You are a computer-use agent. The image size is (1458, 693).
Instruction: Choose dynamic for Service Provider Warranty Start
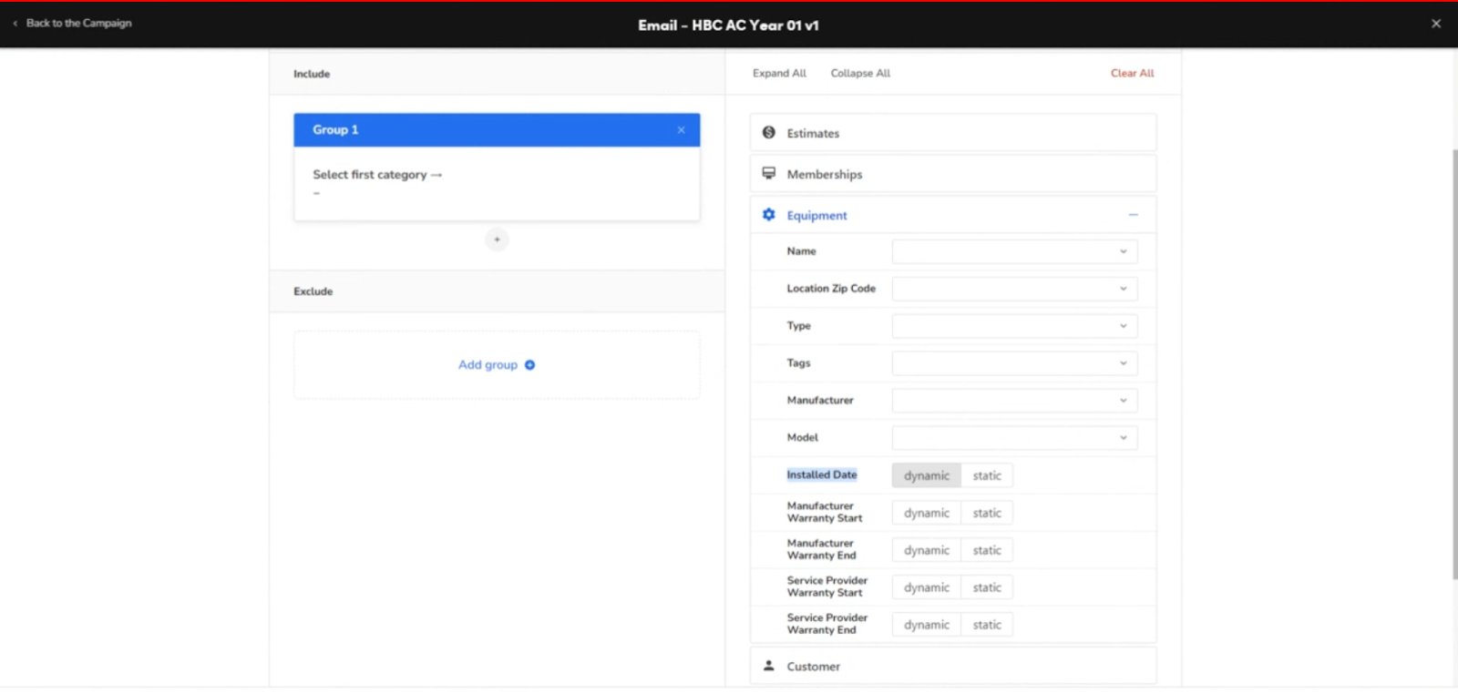(927, 587)
